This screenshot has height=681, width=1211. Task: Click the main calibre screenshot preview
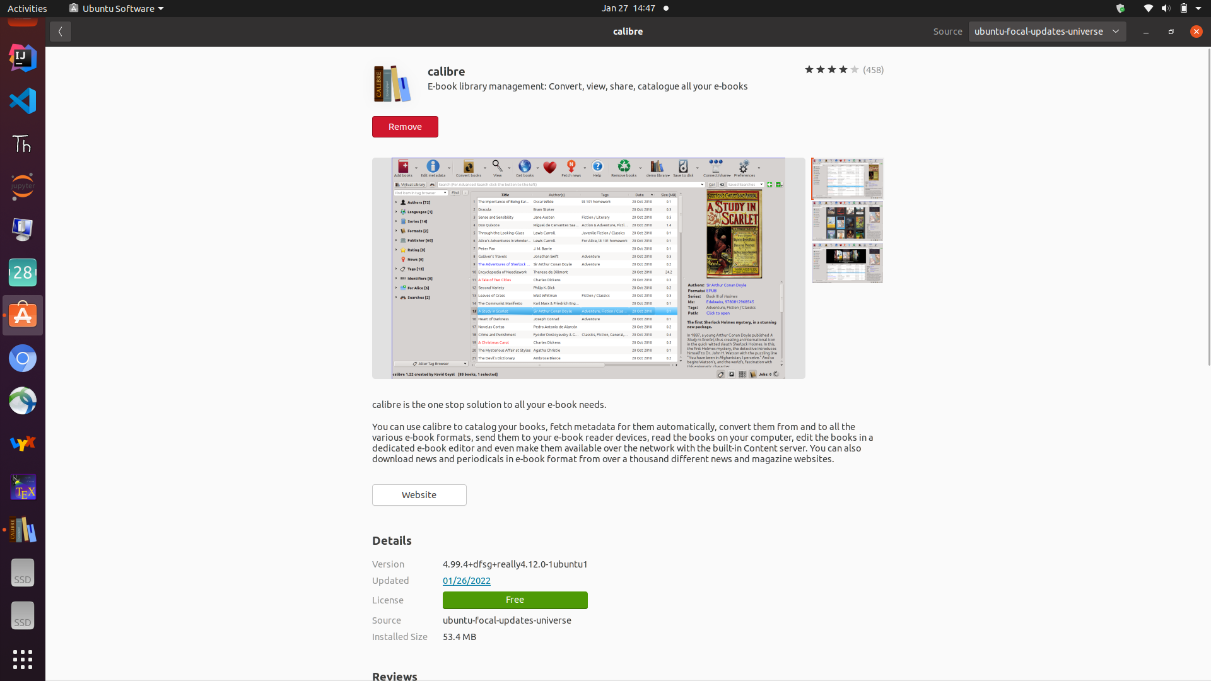coord(588,268)
